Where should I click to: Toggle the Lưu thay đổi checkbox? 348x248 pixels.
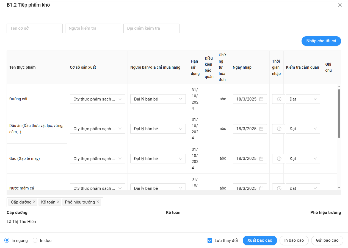(x=210, y=241)
